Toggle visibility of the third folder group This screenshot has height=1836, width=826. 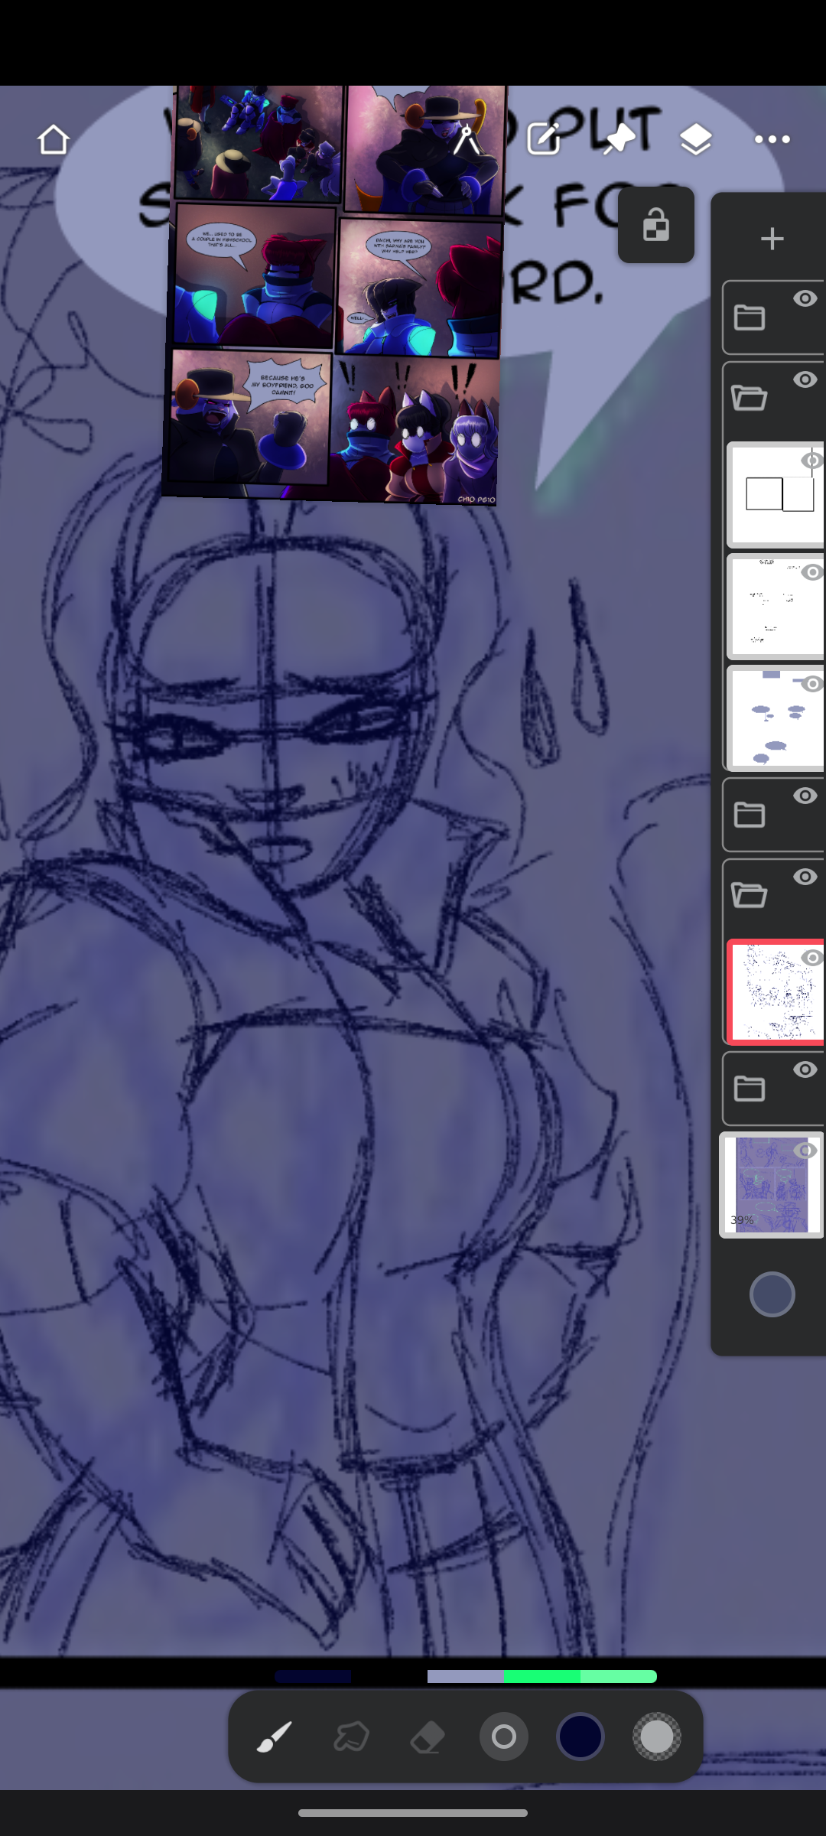coord(805,796)
